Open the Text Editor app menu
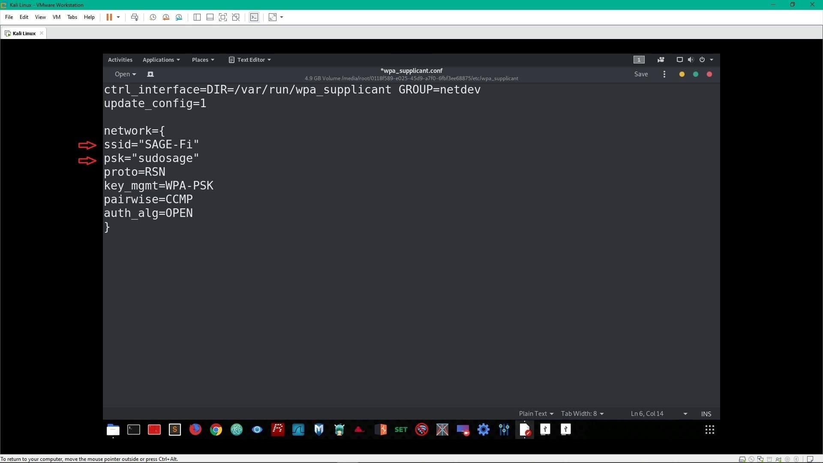Viewport: 823px width, 463px height. coord(249,60)
